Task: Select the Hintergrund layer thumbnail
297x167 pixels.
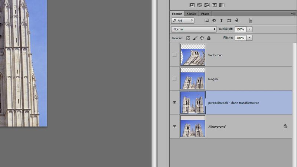Action: (x=193, y=126)
